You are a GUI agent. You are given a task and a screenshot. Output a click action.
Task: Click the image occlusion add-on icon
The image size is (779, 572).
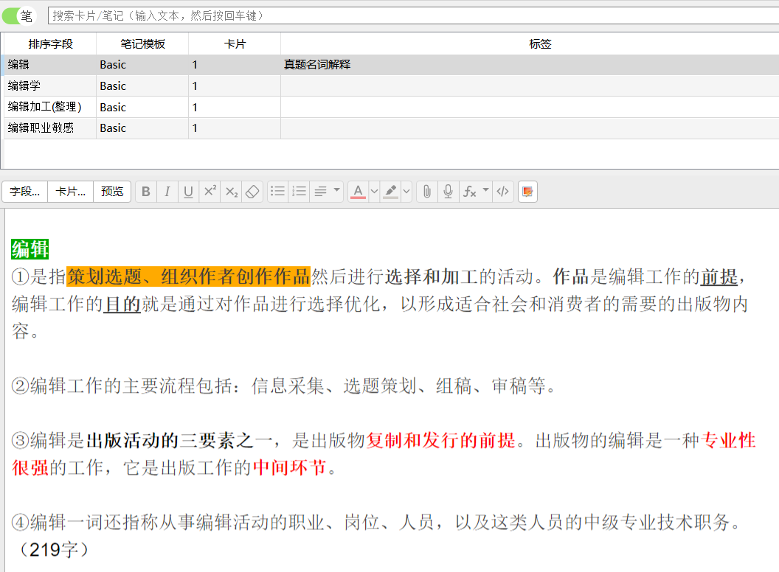(x=527, y=192)
